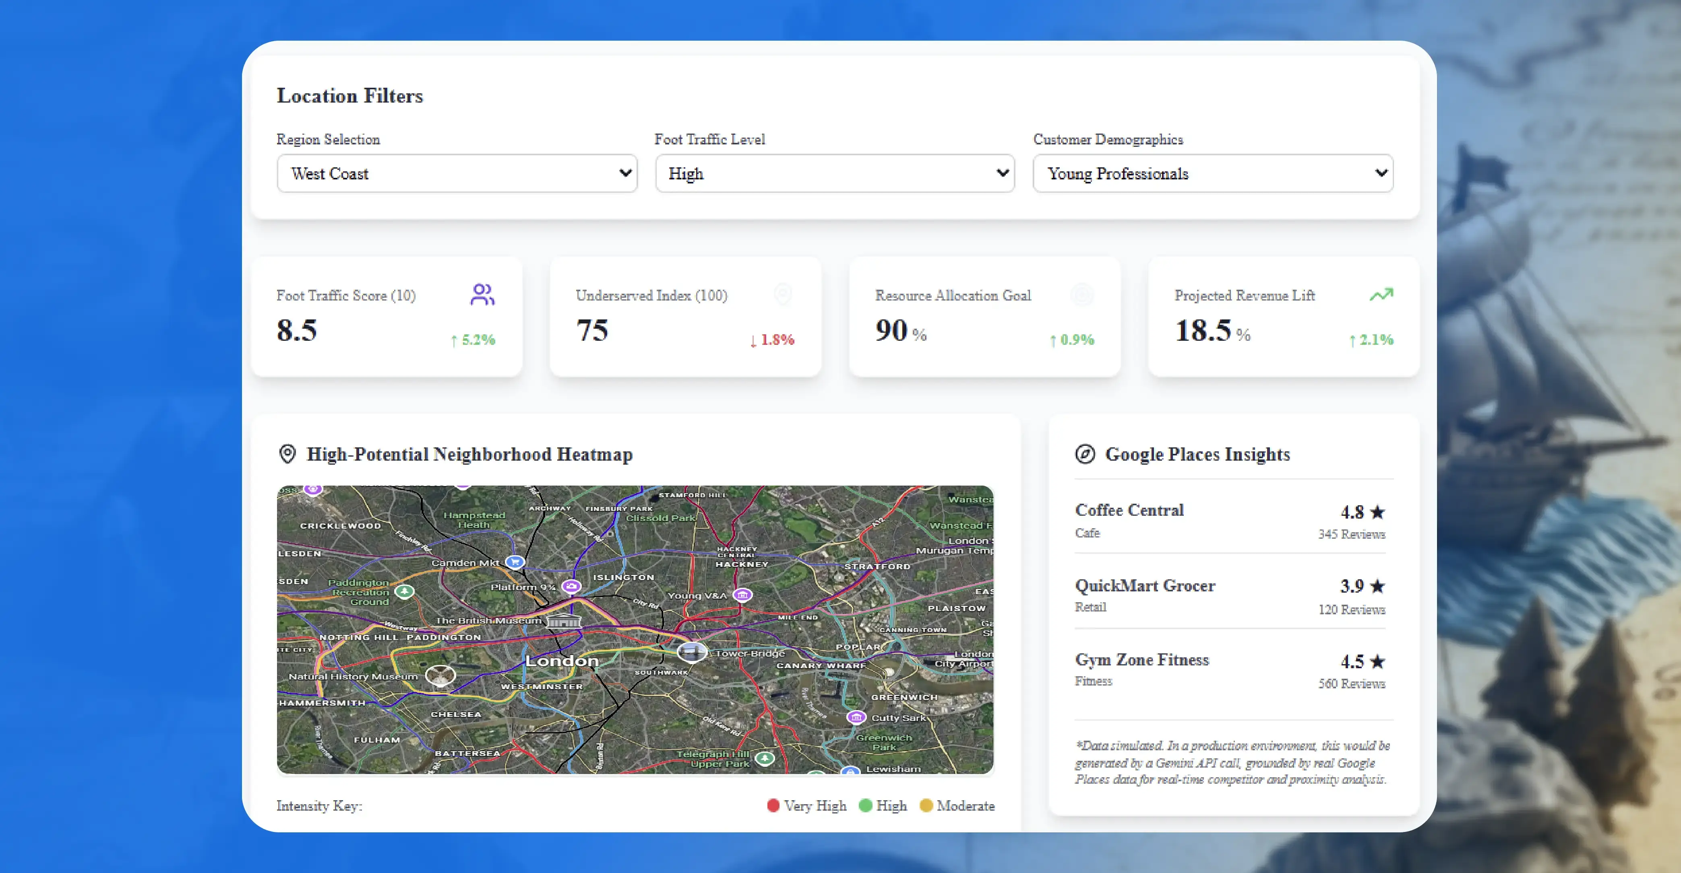Click the Camden Mkt shopping marker
The width and height of the screenshot is (1681, 873).
515,561
